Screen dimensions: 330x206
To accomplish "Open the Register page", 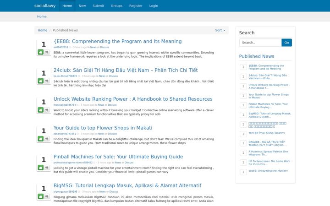I will point(136,5).
